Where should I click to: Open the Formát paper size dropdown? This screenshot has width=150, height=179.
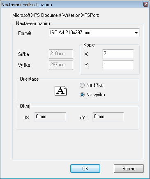pyautogui.click(x=94, y=33)
